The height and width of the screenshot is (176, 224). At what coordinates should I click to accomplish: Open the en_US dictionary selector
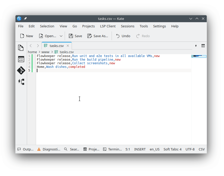[155, 149]
